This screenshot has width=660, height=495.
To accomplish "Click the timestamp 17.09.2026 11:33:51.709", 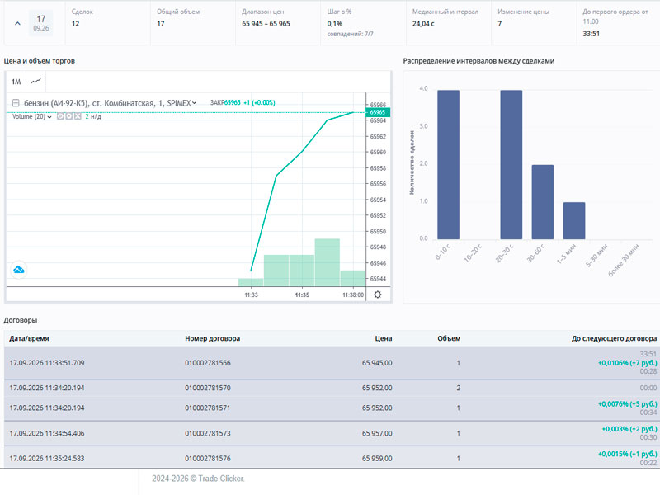I will [x=47, y=363].
